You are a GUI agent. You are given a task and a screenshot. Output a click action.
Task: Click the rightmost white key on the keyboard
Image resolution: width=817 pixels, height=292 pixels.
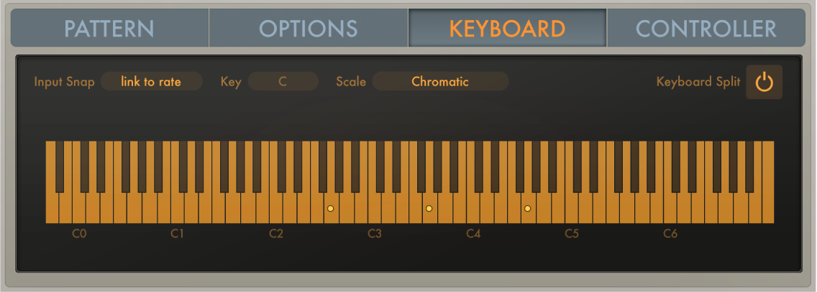pos(767,209)
